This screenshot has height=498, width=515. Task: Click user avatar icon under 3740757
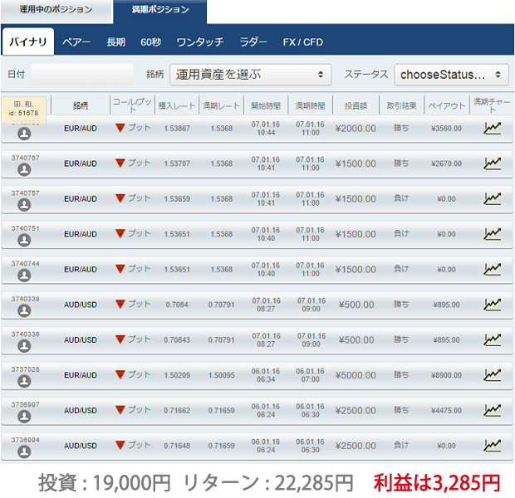(x=24, y=204)
